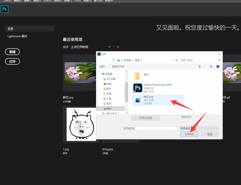Screen dimensions: 241x185
Task: Open the 编辑(E) menu
Action: 18,1
